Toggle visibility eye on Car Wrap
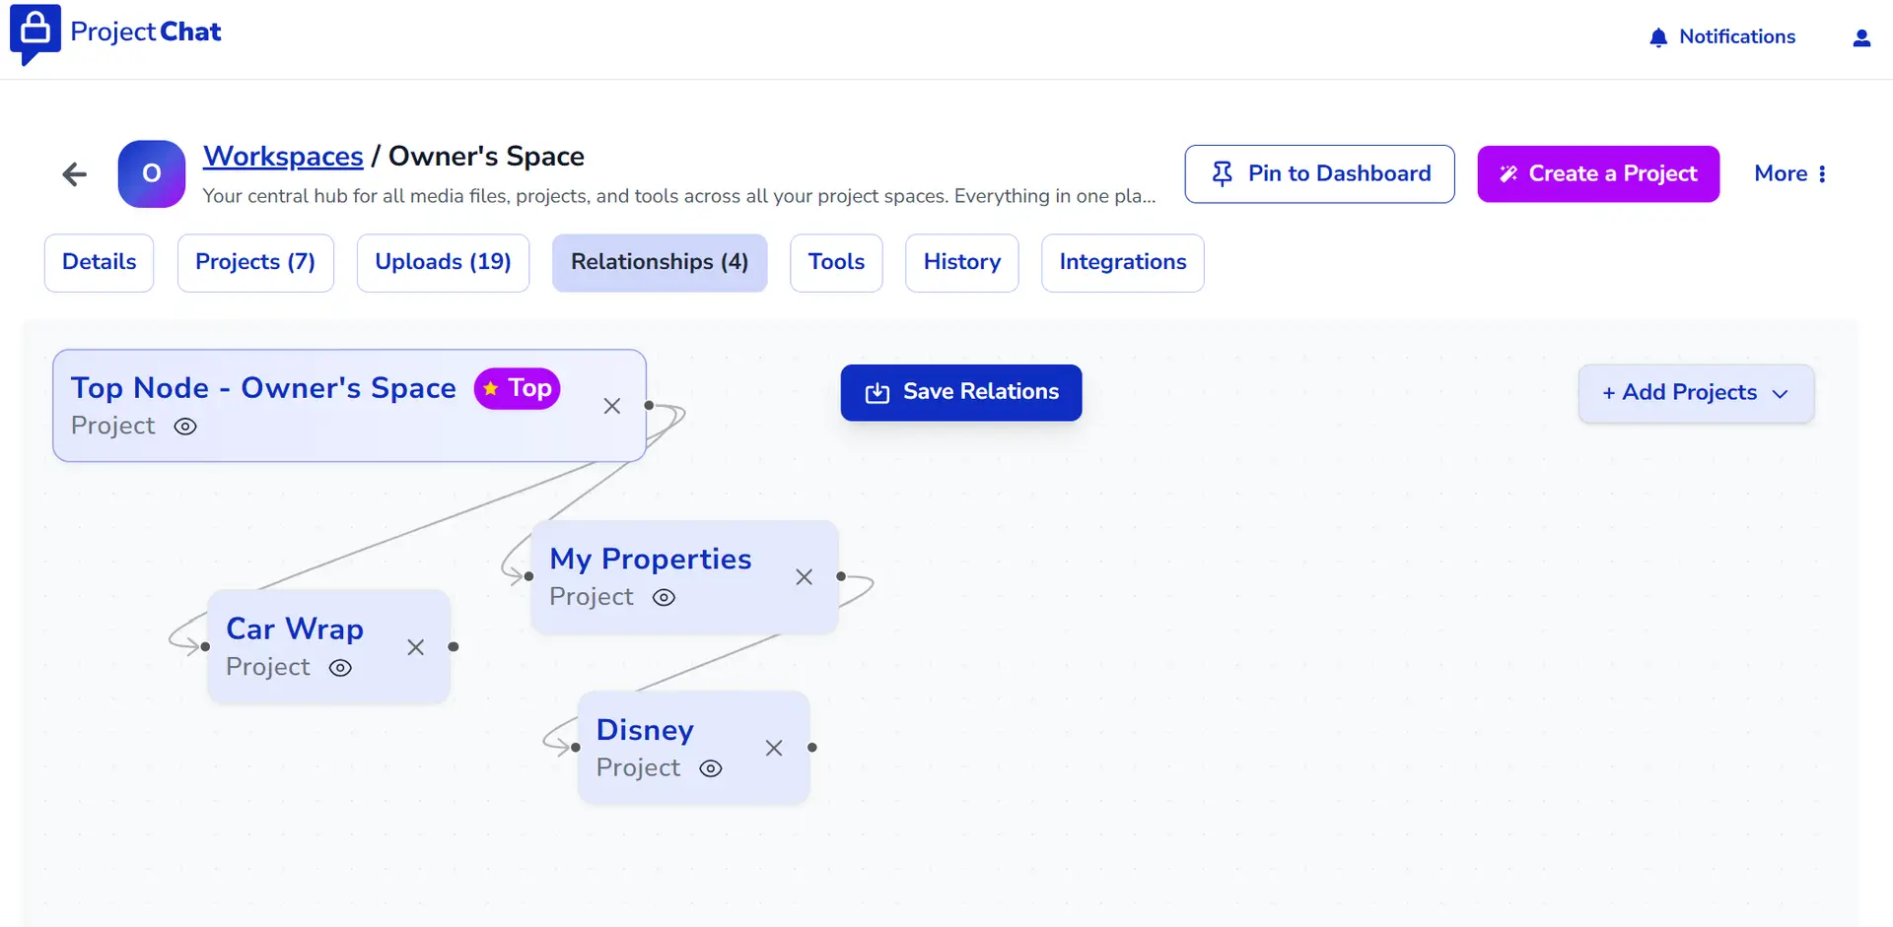This screenshot has height=927, width=1893. pyautogui.click(x=340, y=668)
